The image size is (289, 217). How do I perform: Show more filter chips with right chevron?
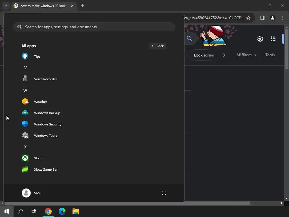pyautogui.click(x=224, y=55)
